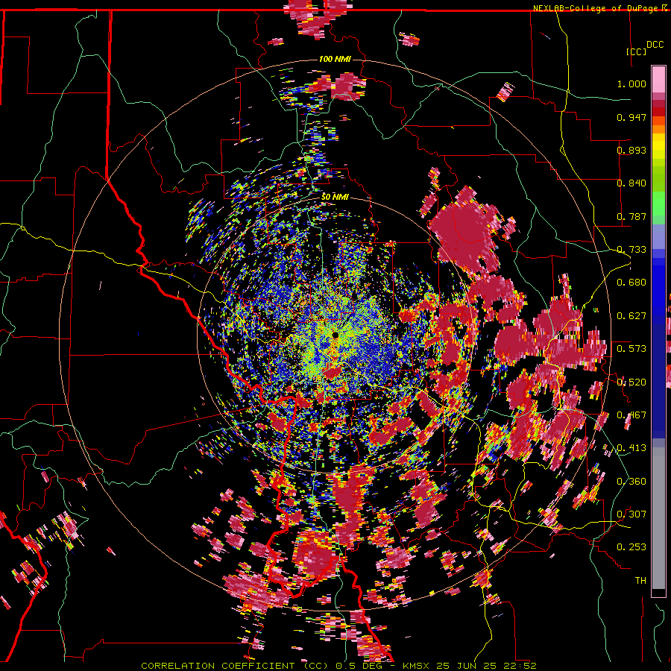The width and height of the screenshot is (671, 671).
Task: Select the 1.000 value on the scale
Action: [x=631, y=84]
